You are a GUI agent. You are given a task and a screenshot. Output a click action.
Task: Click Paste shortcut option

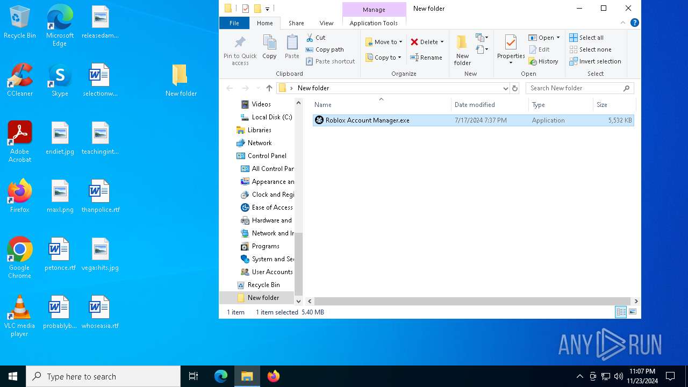point(330,61)
